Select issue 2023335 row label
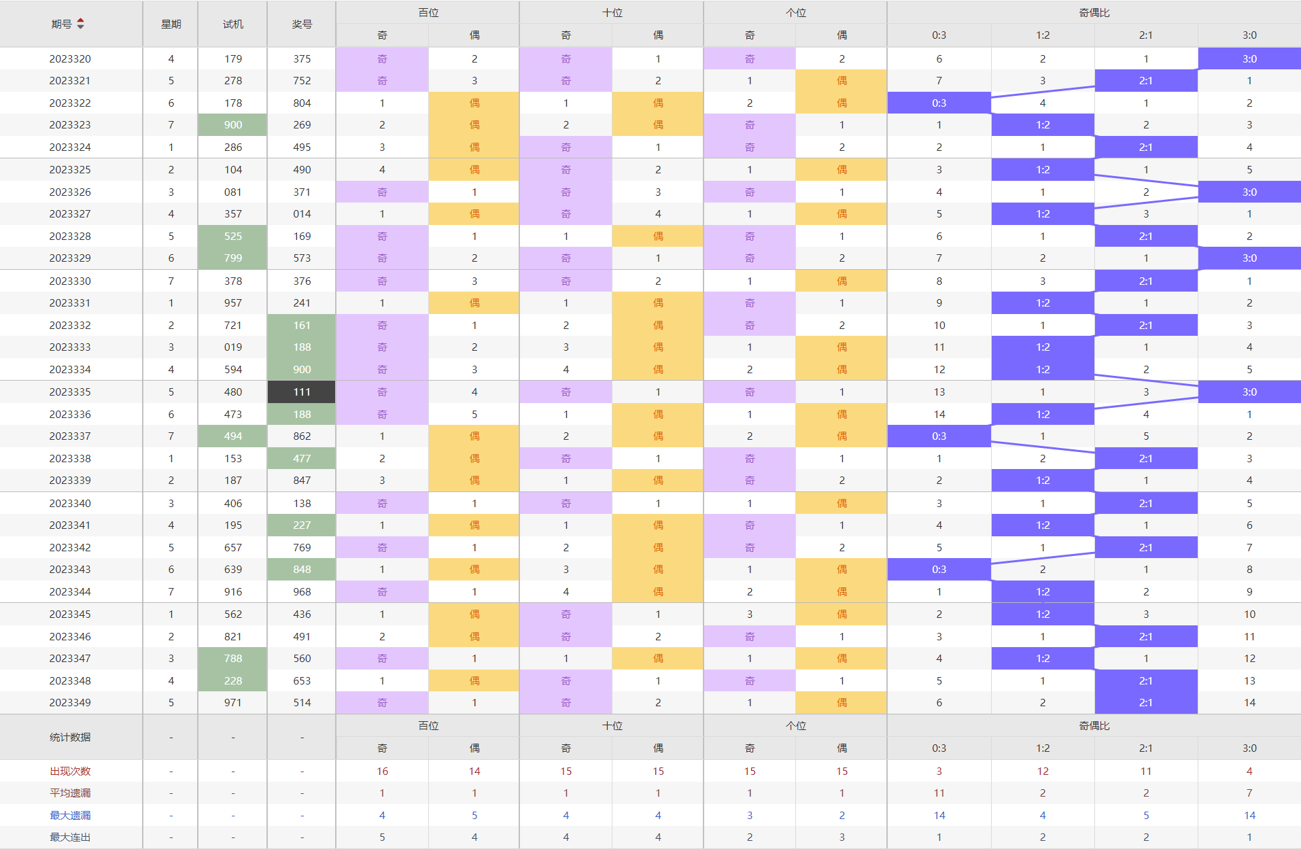Viewport: 1301px width, 849px height. [x=70, y=392]
